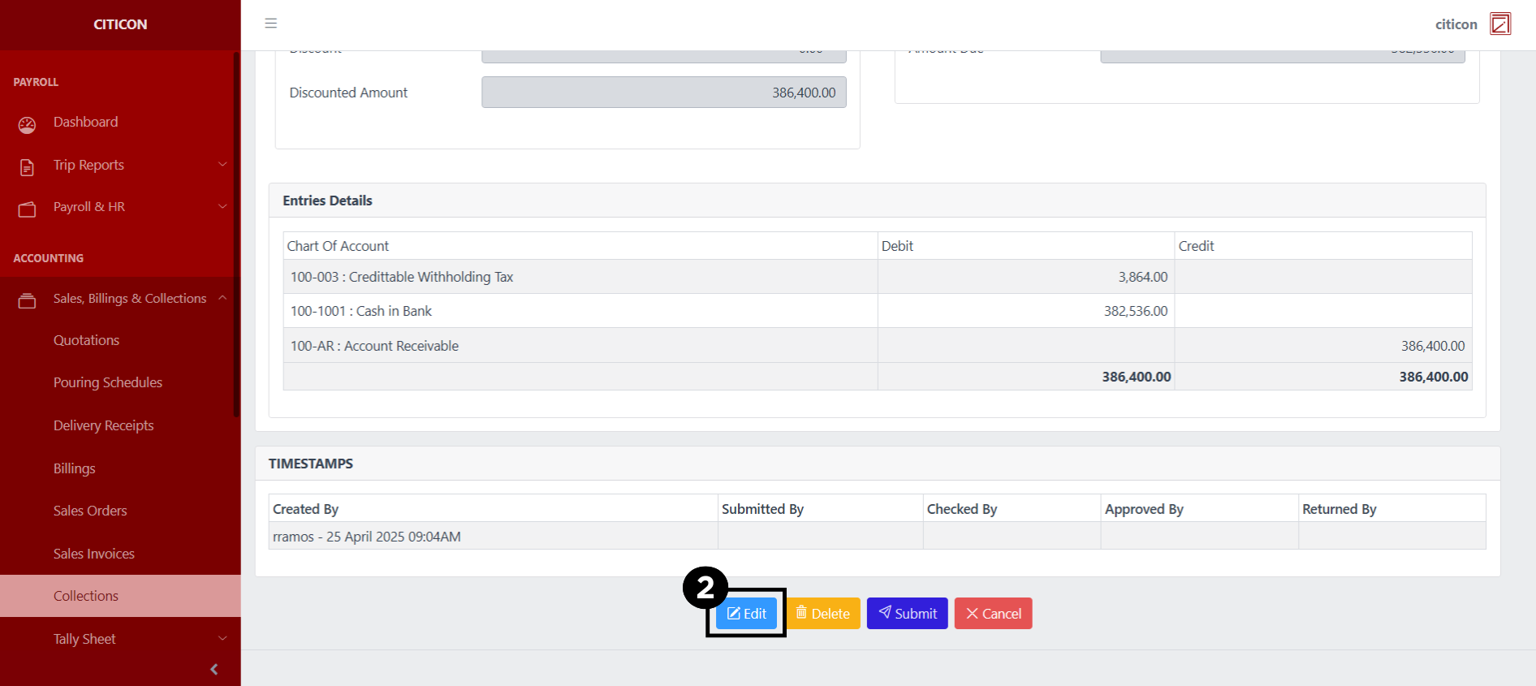Go to Pouring Schedules page
The width and height of the screenshot is (1536, 686).
pos(107,382)
